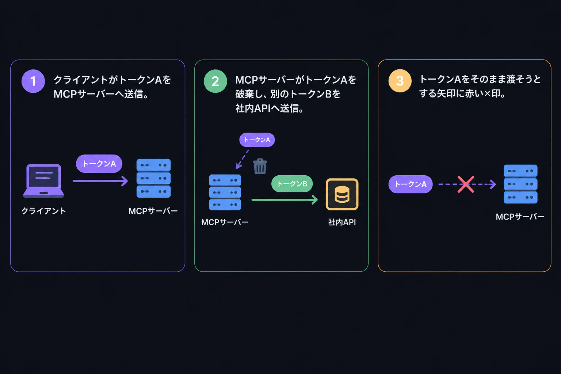This screenshot has height=374, width=561.
Task: Click the 社内API database icon
Action: (342, 194)
